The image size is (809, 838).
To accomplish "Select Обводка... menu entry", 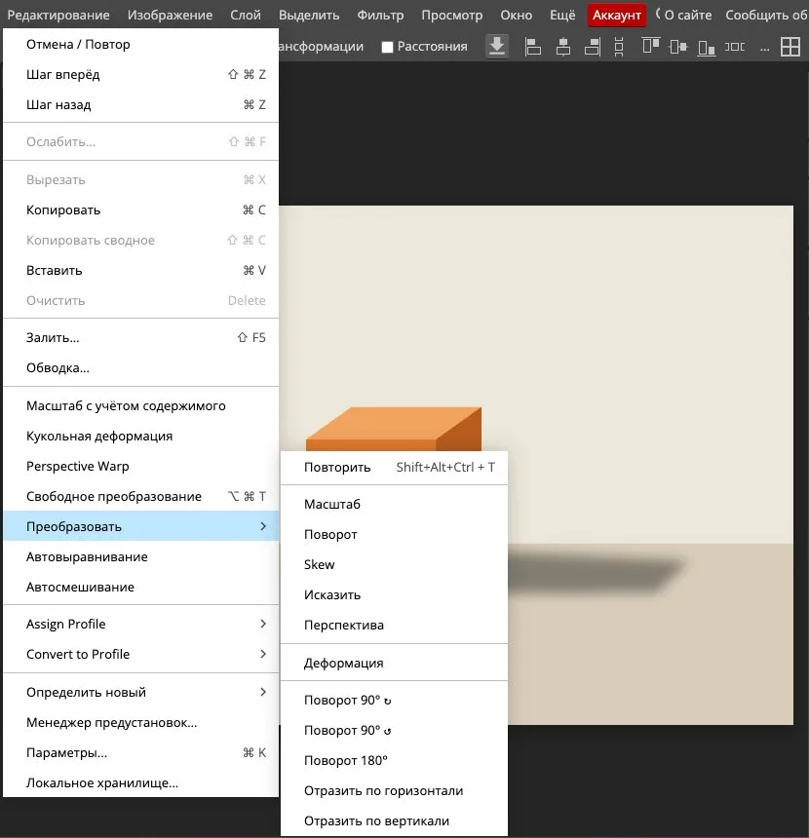I will click(x=141, y=367).
